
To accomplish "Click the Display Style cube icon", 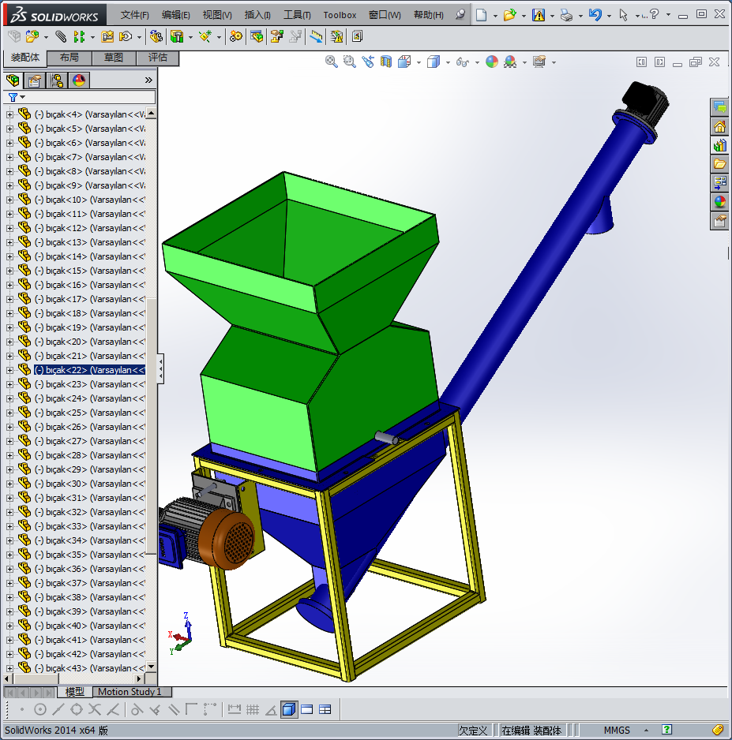I will pyautogui.click(x=433, y=62).
